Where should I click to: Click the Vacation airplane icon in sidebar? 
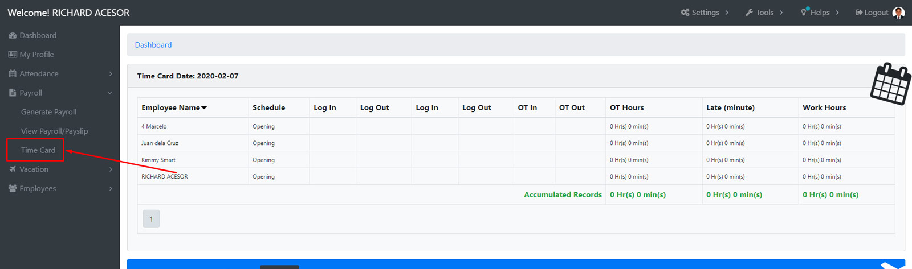[13, 169]
